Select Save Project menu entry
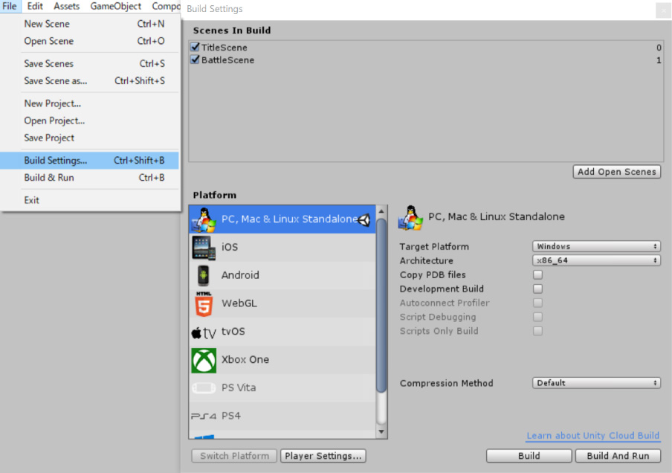The width and height of the screenshot is (672, 473). (x=89, y=138)
